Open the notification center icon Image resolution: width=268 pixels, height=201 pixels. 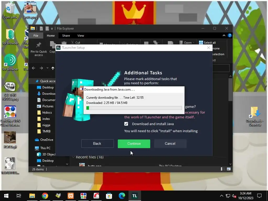click(259, 196)
